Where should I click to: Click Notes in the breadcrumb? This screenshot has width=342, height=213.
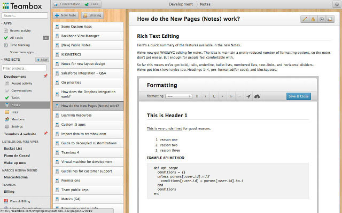pyautogui.click(x=205, y=4)
